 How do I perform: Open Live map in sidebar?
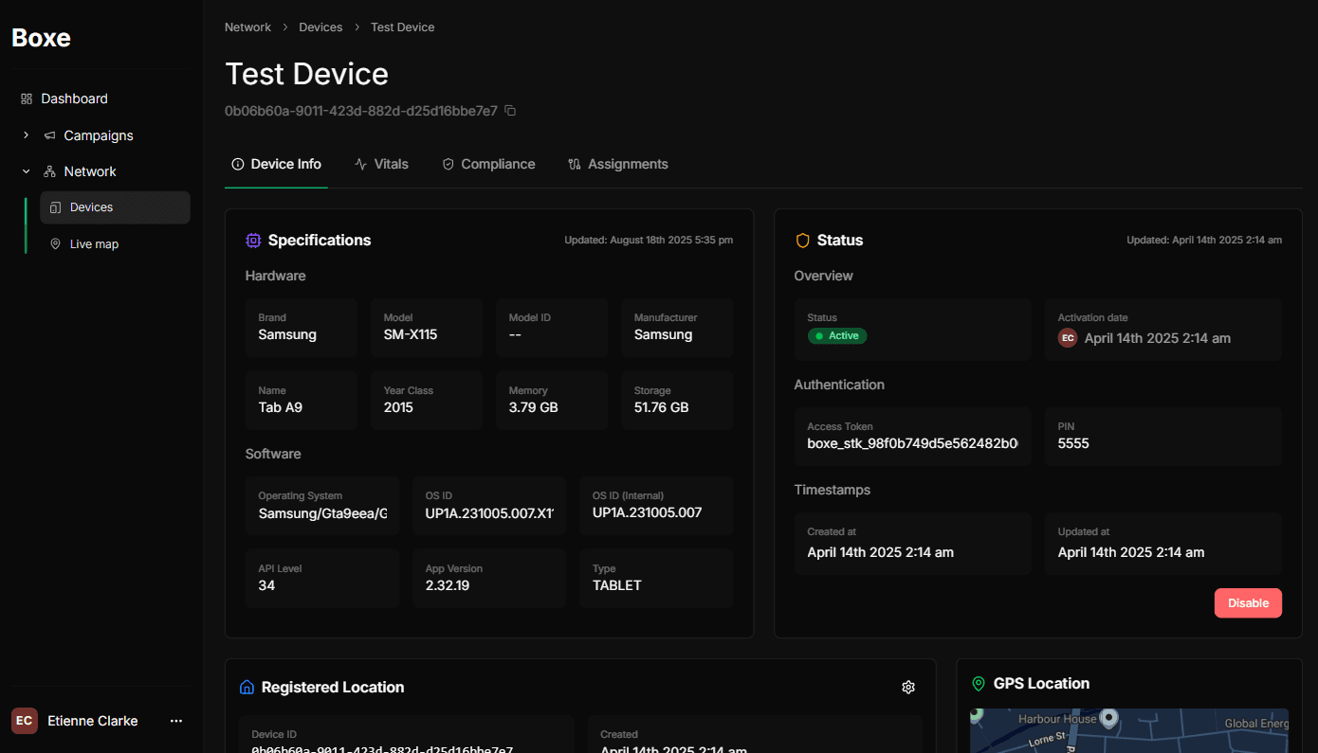click(94, 244)
